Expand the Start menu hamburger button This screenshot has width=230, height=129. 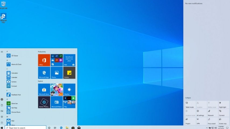[x=2, y=52]
